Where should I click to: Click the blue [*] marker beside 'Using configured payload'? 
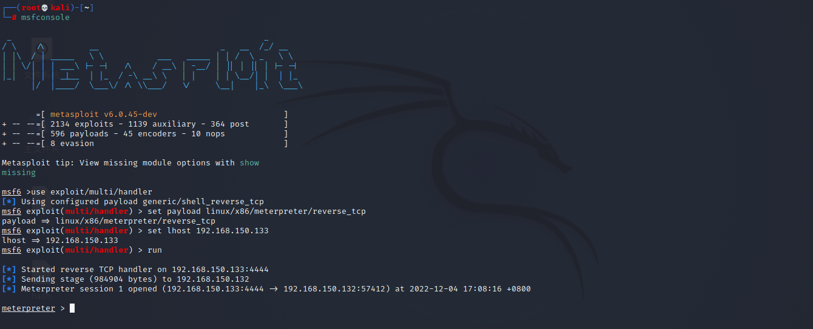[9, 202]
